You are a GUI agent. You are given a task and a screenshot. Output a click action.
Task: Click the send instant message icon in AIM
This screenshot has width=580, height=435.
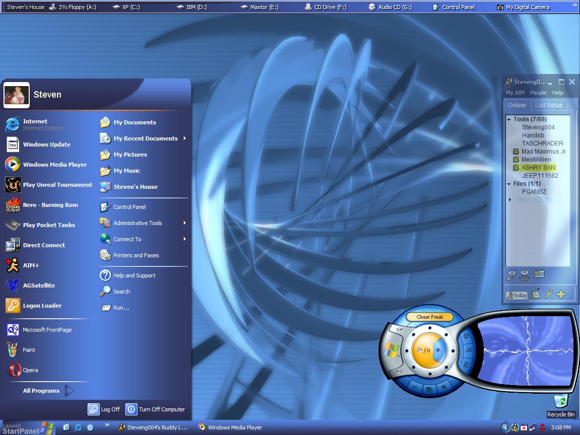click(x=512, y=275)
